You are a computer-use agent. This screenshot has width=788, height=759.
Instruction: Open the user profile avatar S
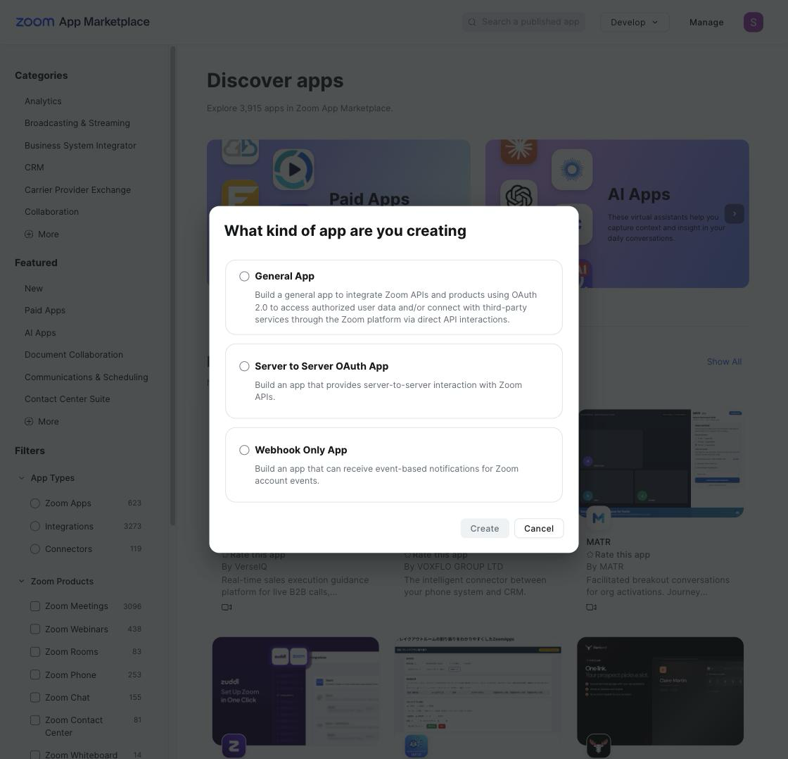click(x=753, y=22)
